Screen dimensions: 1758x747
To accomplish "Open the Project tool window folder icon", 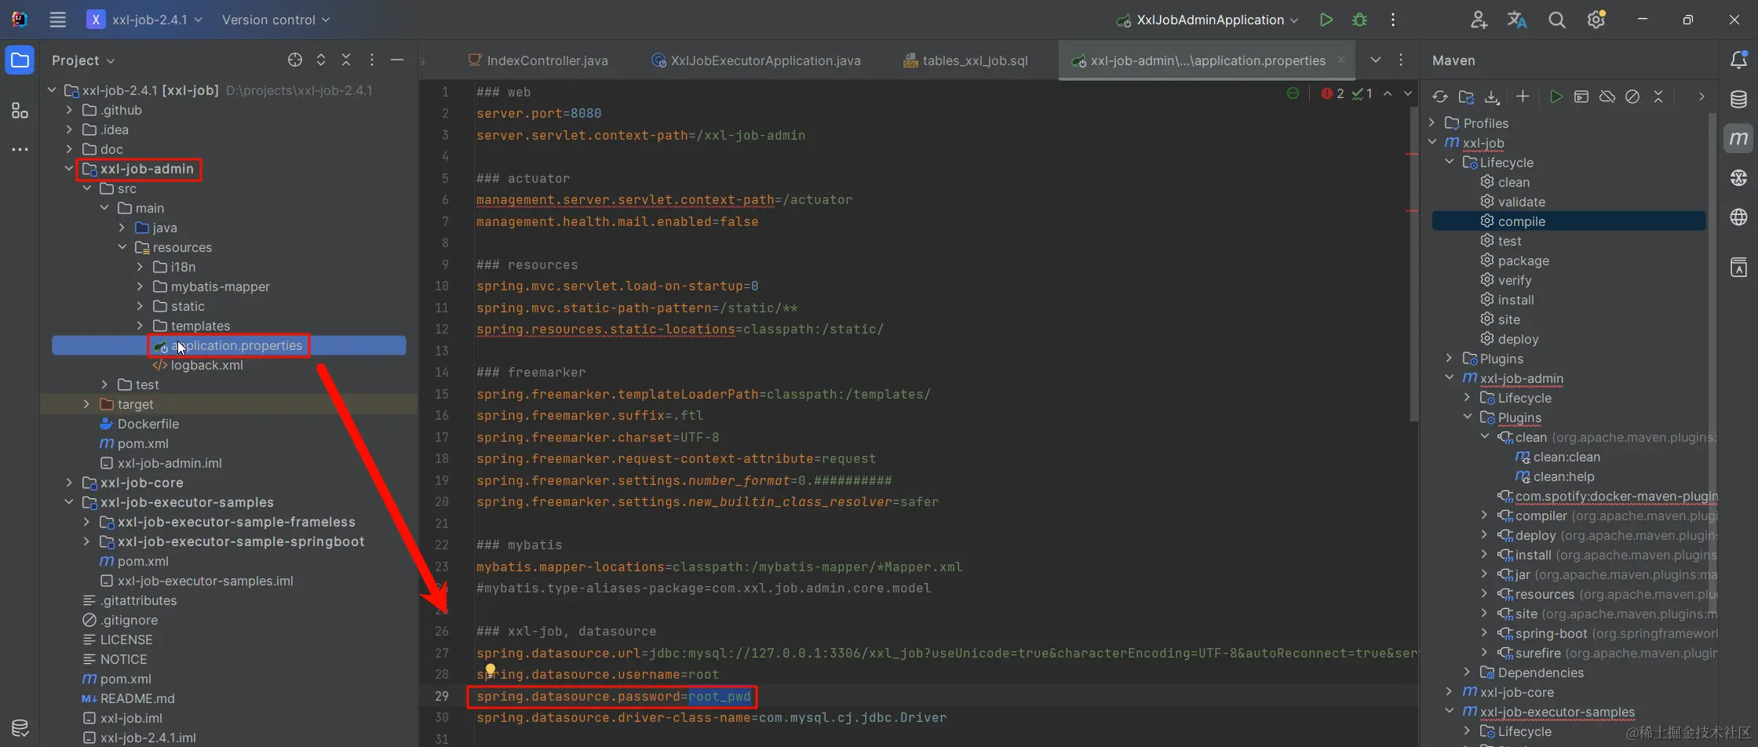I will 20,60.
